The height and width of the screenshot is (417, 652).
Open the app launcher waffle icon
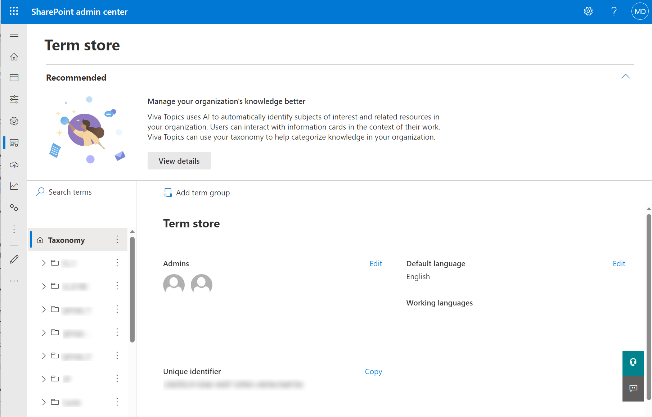click(14, 12)
